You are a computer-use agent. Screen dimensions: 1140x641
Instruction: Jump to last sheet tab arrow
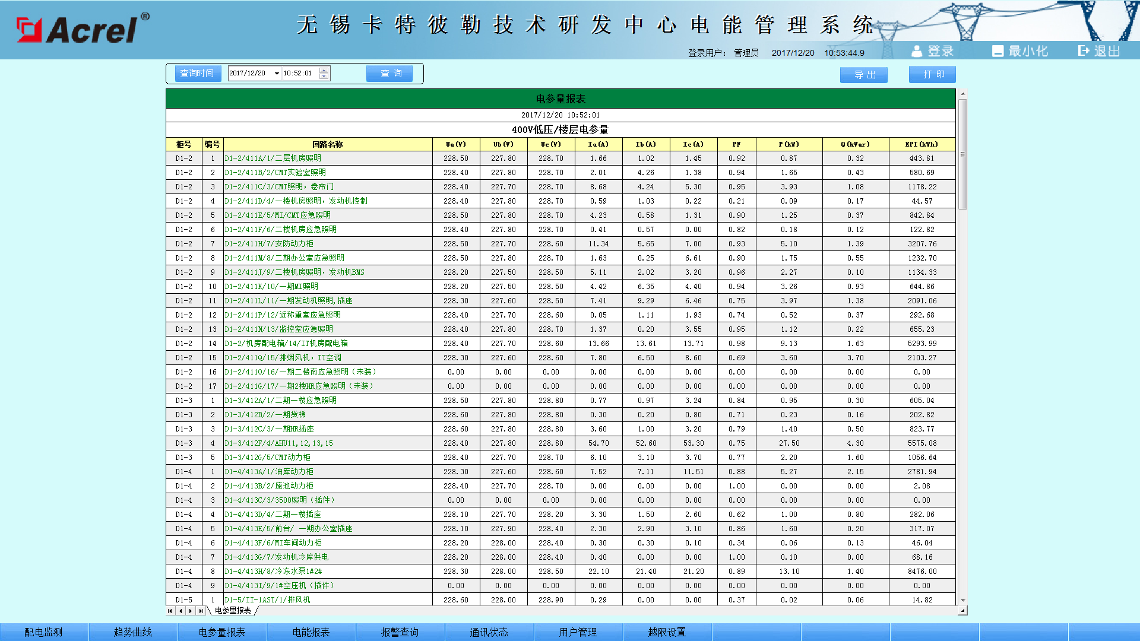(x=201, y=611)
